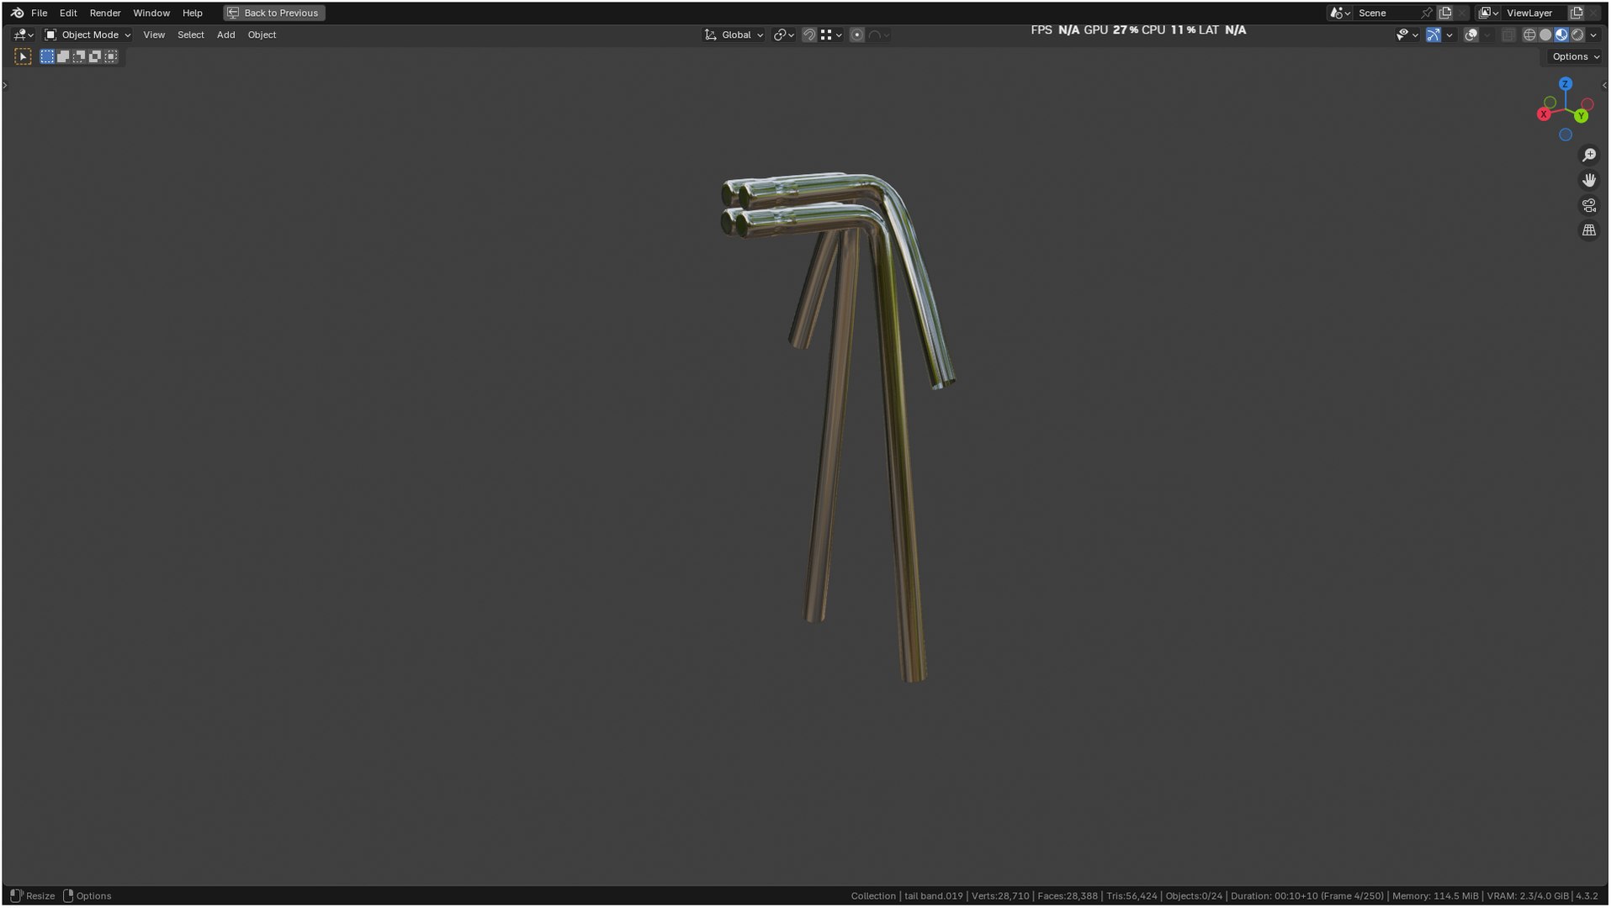The height and width of the screenshot is (908, 1611).
Task: Create a new scene copy
Action: tap(1445, 13)
